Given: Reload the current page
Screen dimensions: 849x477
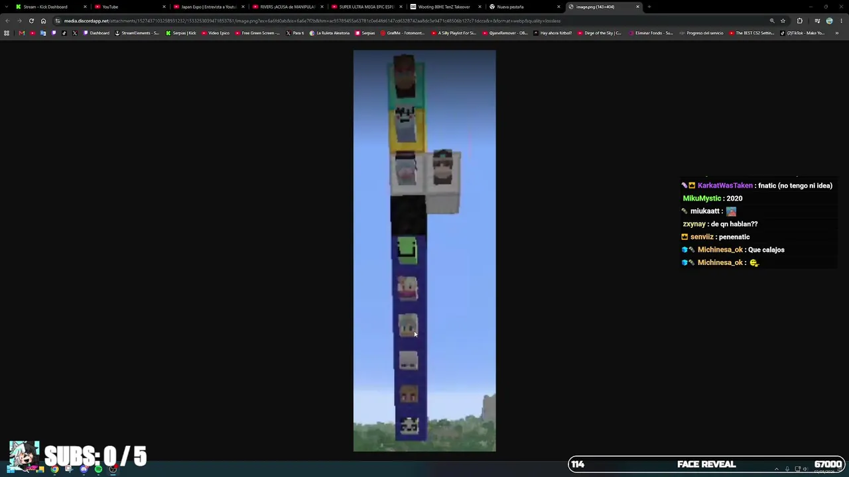Looking at the screenshot, I should pos(31,21).
